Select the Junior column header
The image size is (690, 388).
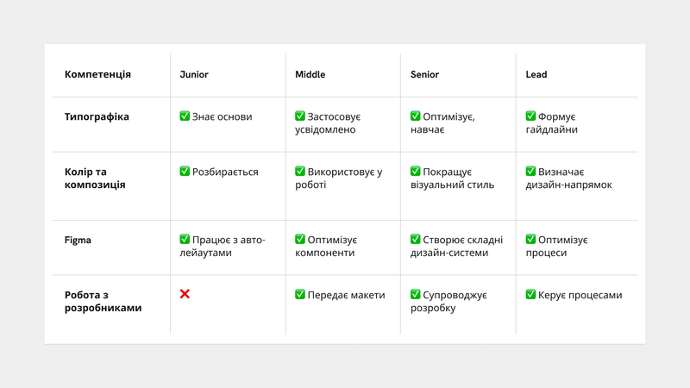(194, 74)
